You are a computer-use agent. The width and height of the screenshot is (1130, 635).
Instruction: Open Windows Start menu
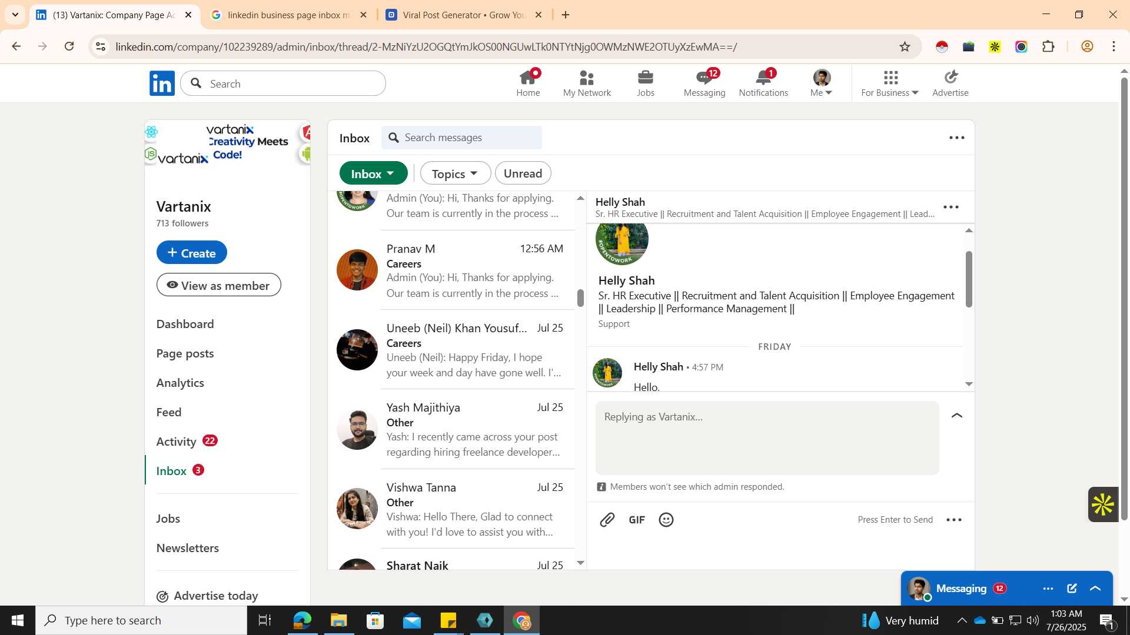coord(17,620)
